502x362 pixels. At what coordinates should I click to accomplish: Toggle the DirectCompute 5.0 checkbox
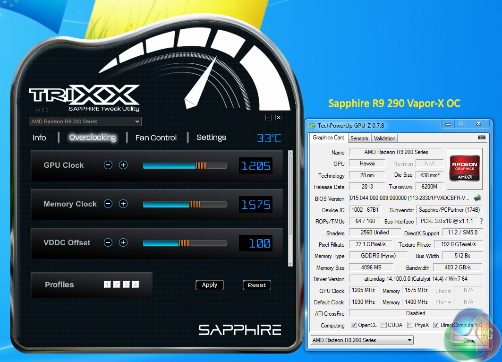coord(436,325)
